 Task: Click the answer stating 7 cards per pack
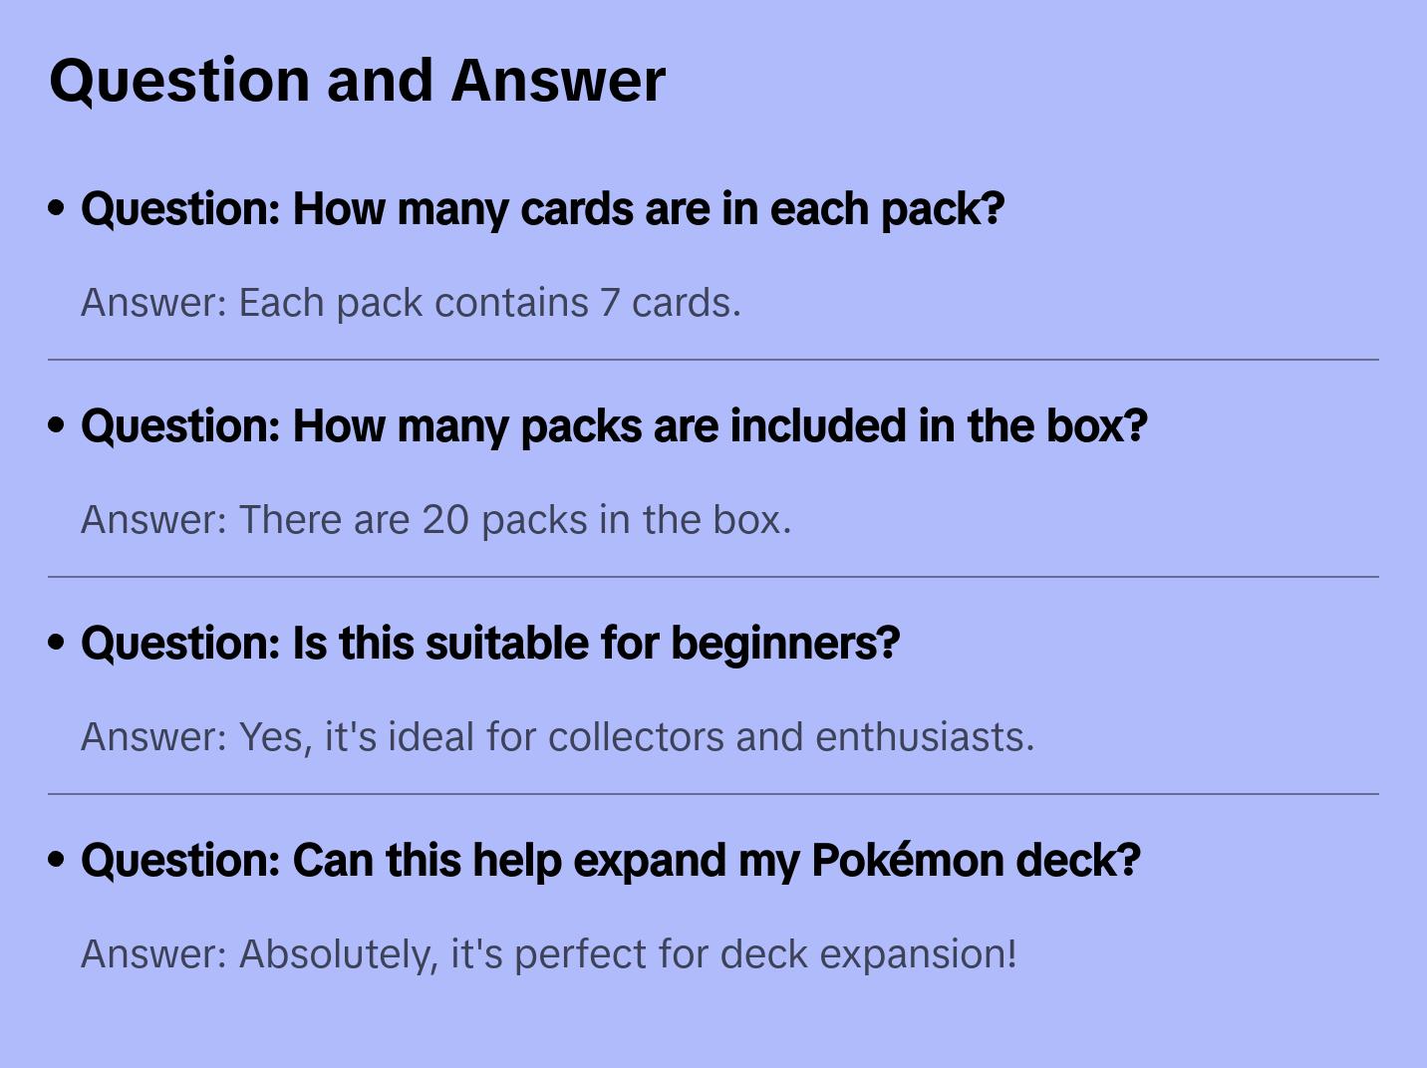pyautogui.click(x=411, y=303)
